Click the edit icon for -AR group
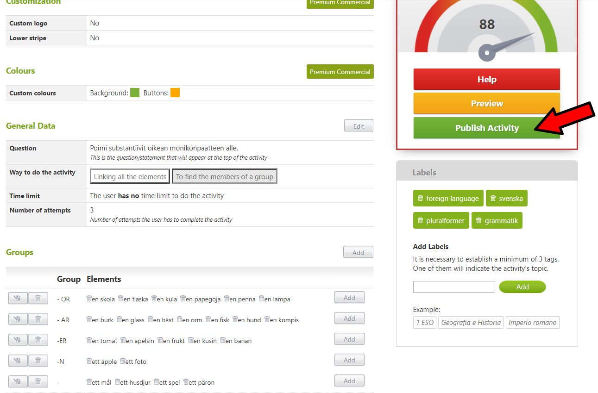The width and height of the screenshot is (598, 393). 18,319
